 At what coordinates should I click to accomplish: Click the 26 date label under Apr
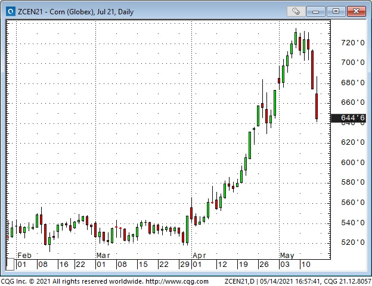click(264, 264)
